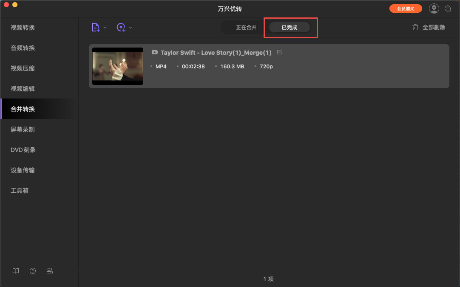Viewport: 460px width, 287px height.
Task: Click the trash icon for 全部删除
Action: point(415,27)
